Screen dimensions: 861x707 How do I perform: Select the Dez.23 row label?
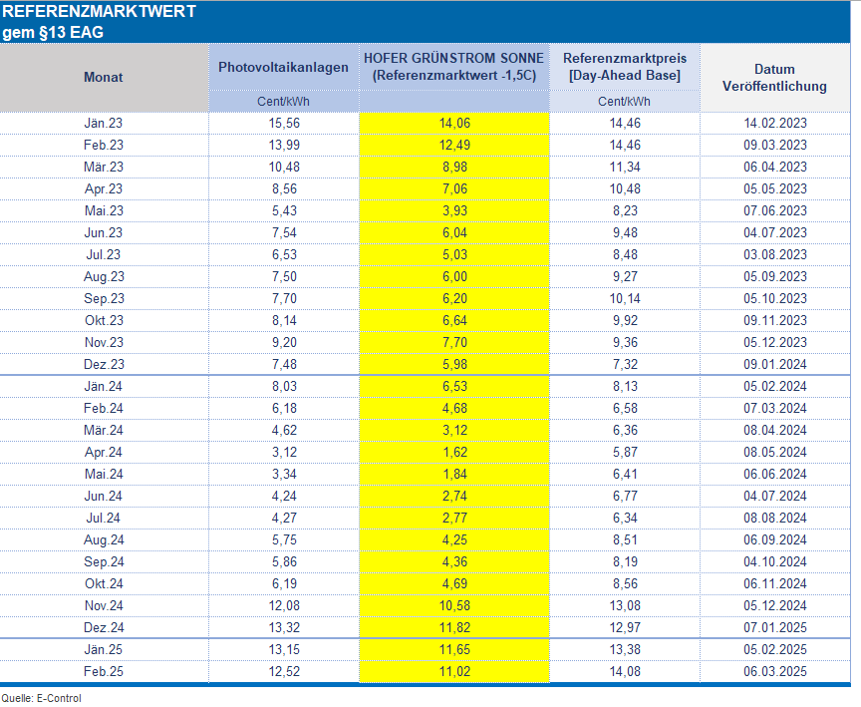click(x=104, y=365)
